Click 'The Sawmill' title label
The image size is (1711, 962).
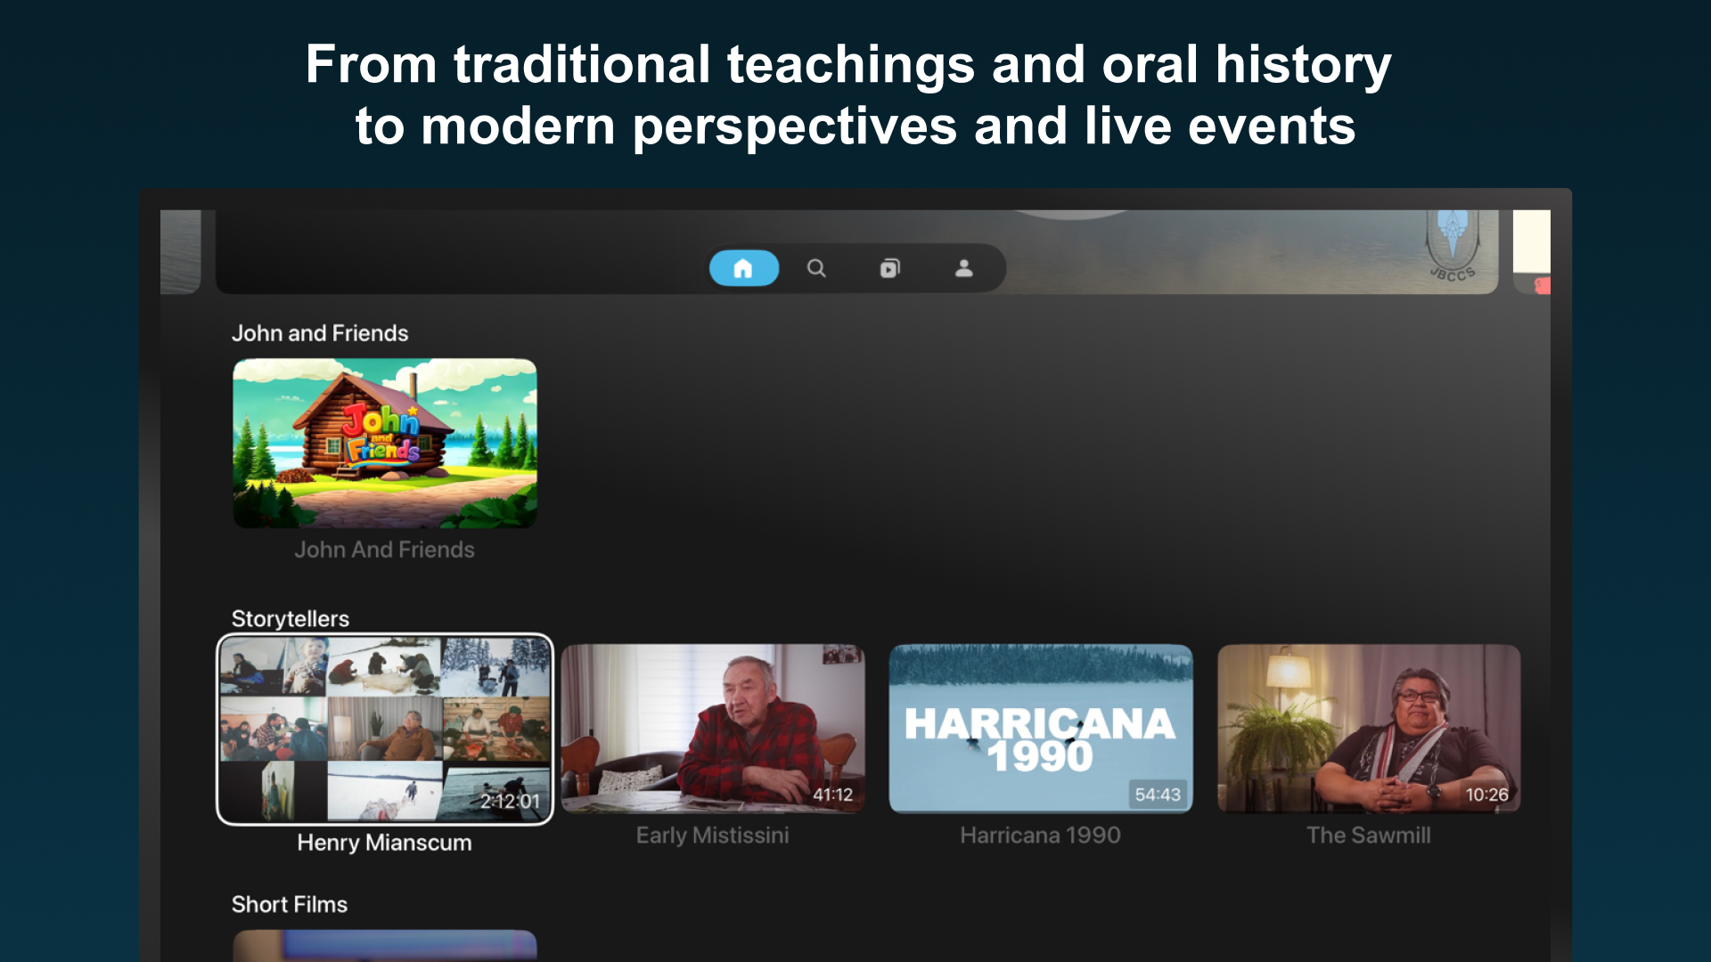pos(1369,836)
